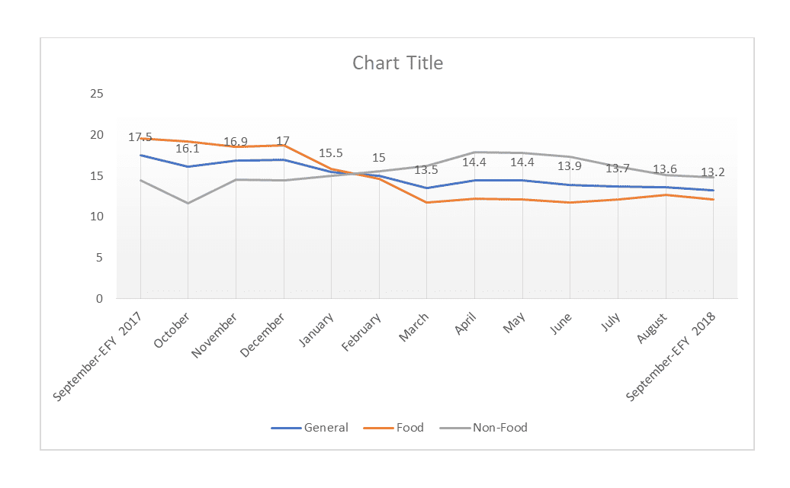Click the gray Non-Food legend line marker
The height and width of the screenshot is (488, 790).
tap(454, 428)
